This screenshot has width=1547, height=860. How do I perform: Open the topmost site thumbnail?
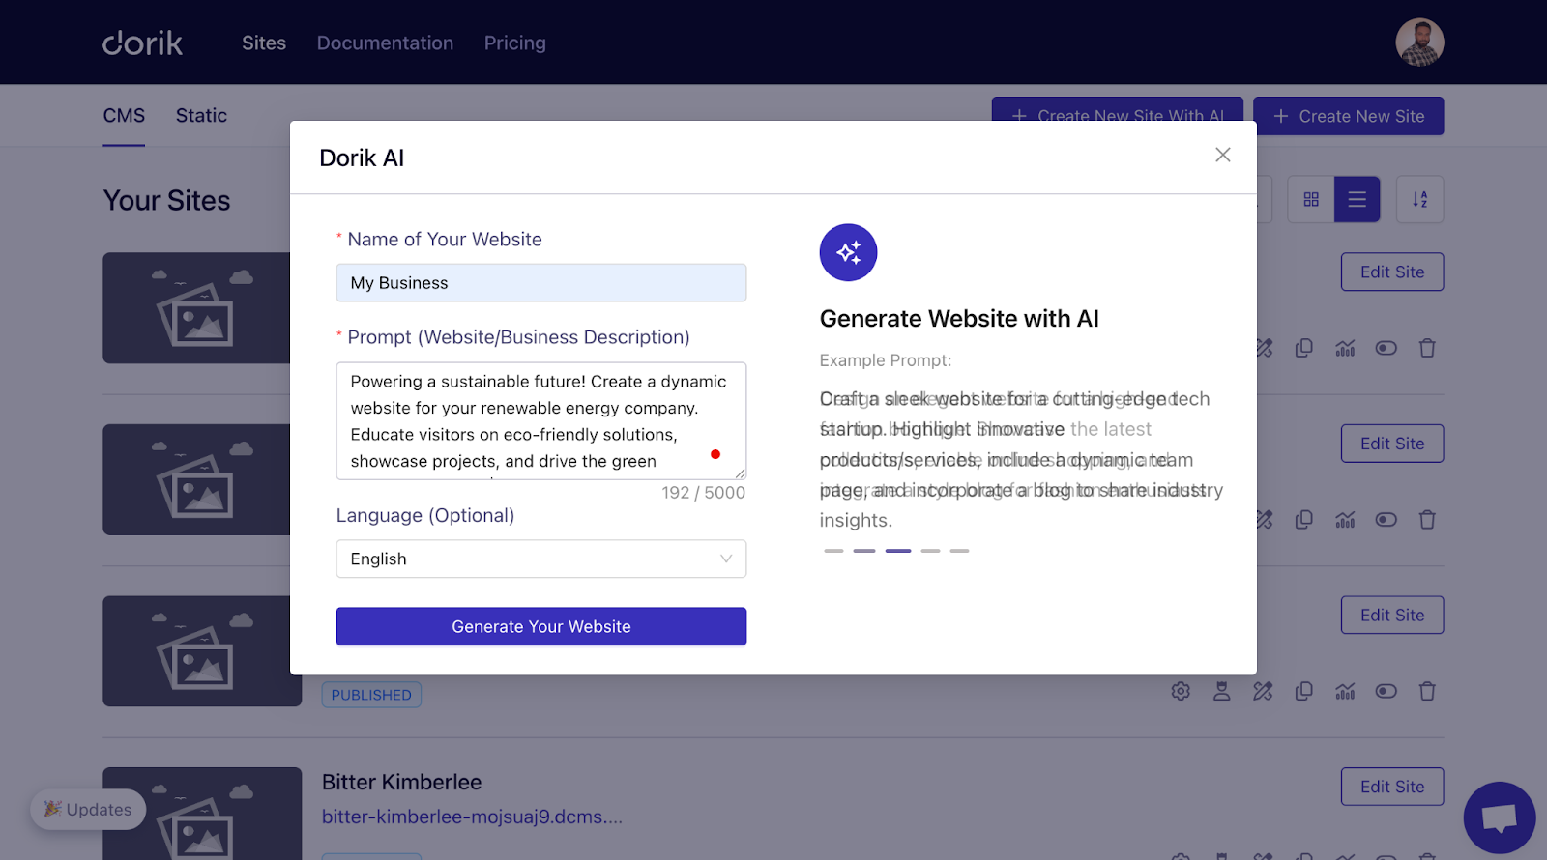(x=196, y=308)
